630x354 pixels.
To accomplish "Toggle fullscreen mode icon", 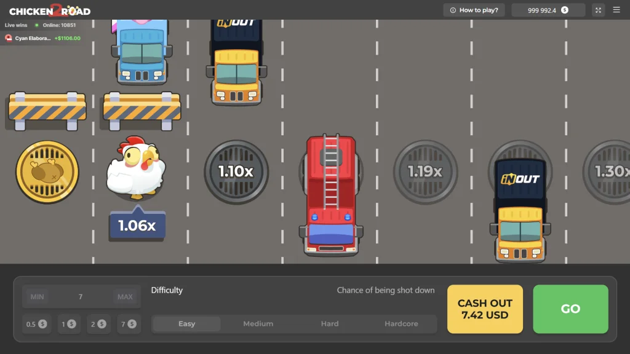I will point(598,10).
